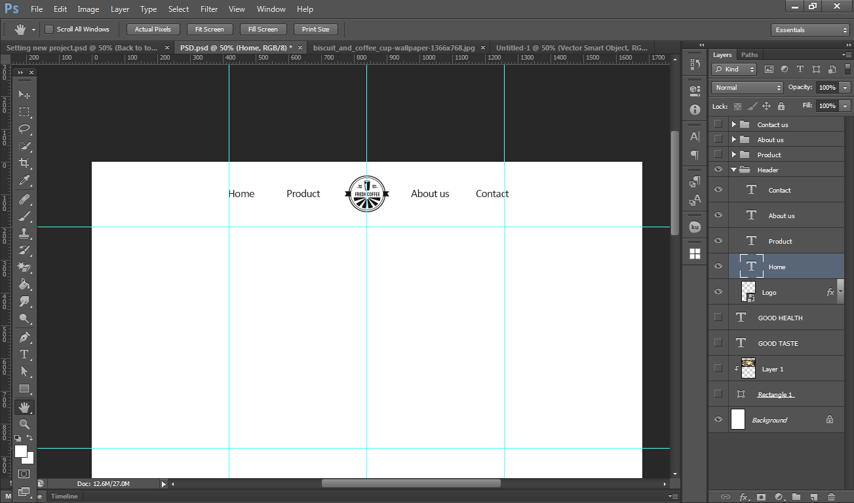This screenshot has width=854, height=503.
Task: Show the Product group layer
Action: (718, 155)
